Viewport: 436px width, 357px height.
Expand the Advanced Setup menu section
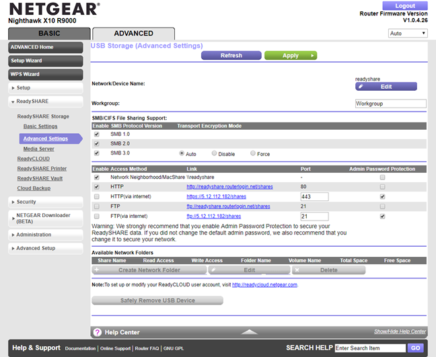click(46, 248)
